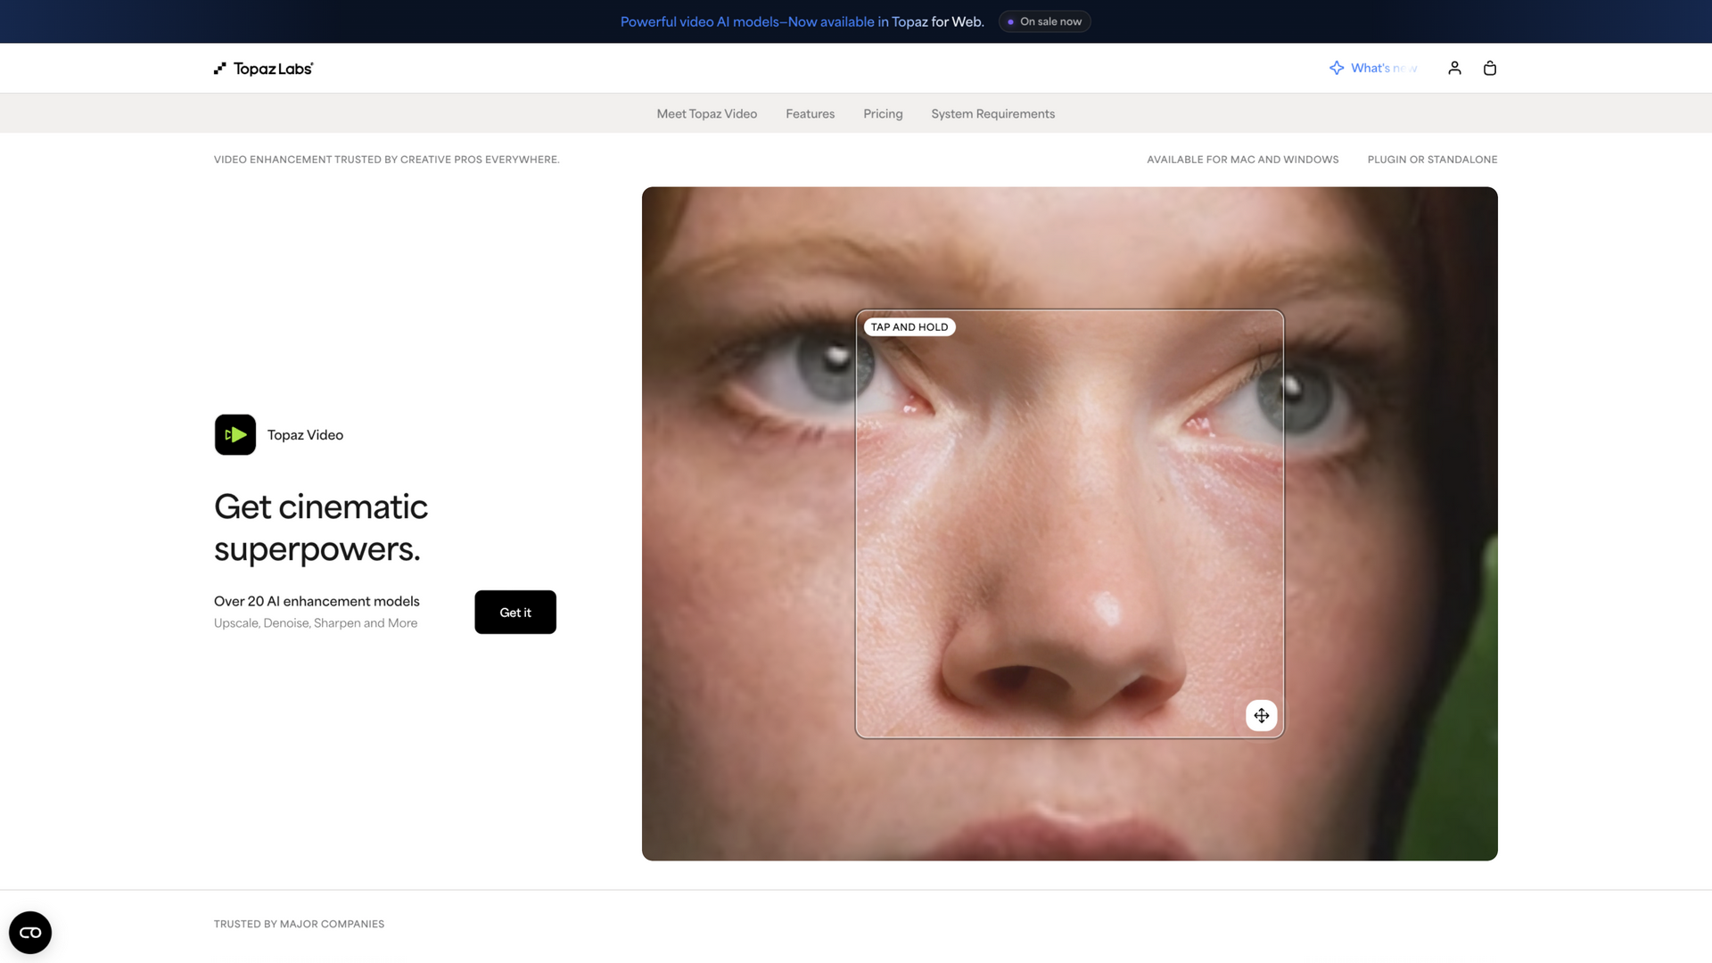Click 'PLUGIN OR STANDALONE' text
Screen dimensions: 1712x963
[x=1432, y=160]
